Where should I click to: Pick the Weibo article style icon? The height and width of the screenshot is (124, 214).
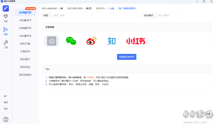(x=91, y=41)
